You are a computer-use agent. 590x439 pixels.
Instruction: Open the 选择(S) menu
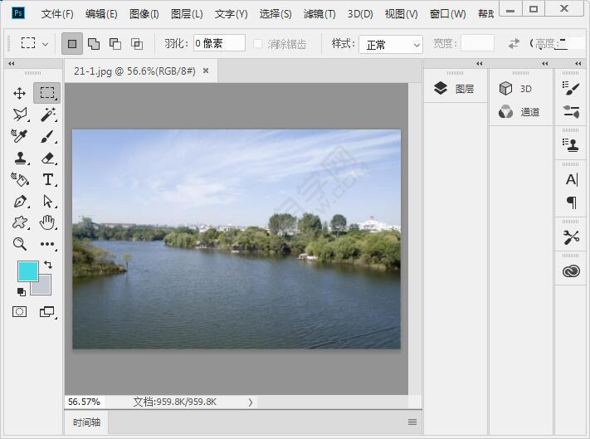[275, 14]
